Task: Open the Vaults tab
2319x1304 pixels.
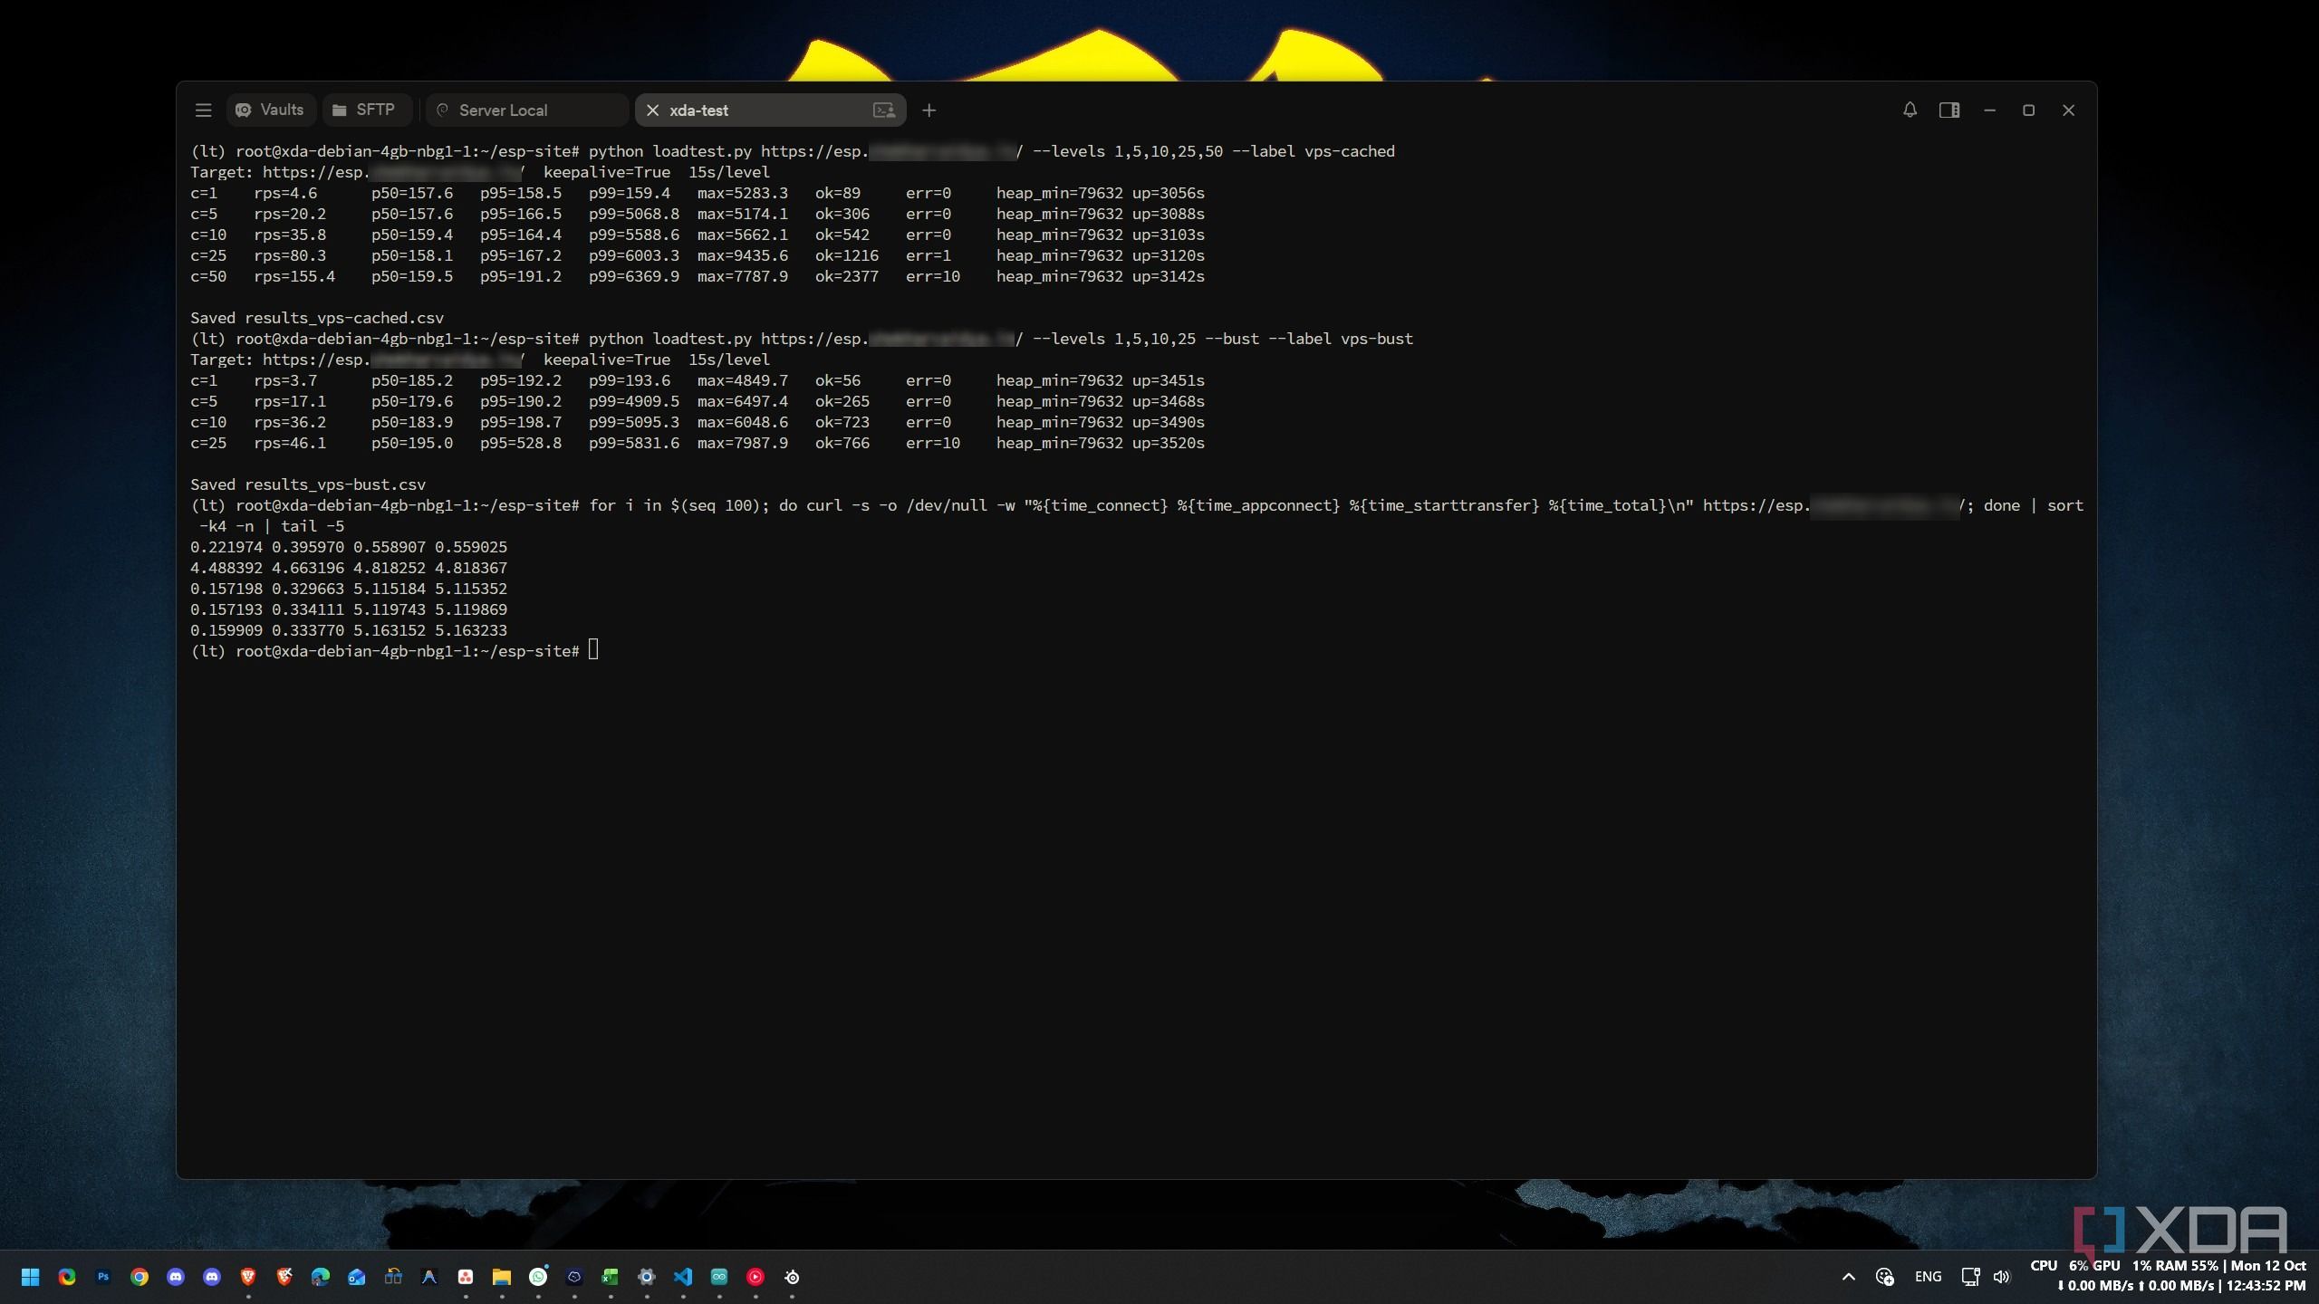Action: pyautogui.click(x=270, y=110)
